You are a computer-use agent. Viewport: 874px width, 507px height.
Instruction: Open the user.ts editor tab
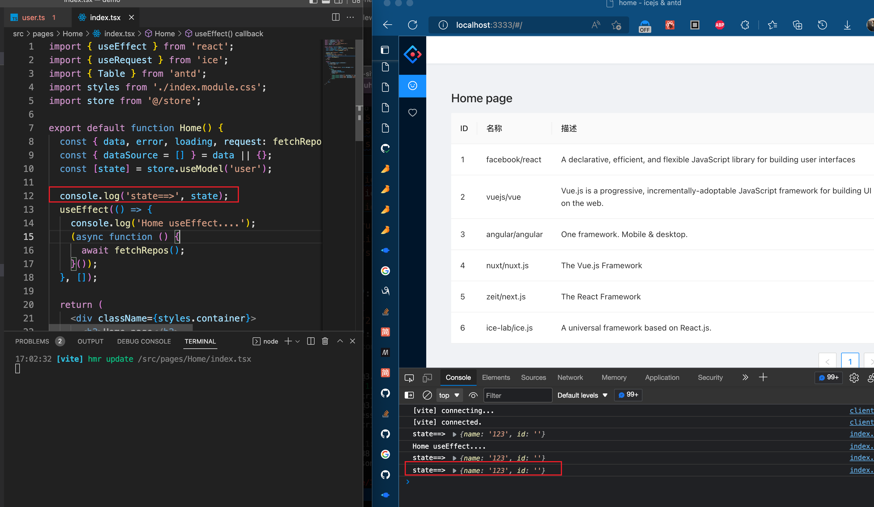33,17
